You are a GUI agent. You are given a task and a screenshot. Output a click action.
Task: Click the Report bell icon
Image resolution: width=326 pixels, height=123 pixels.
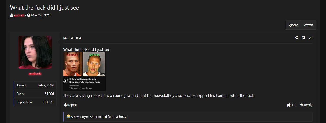pyautogui.click(x=65, y=105)
